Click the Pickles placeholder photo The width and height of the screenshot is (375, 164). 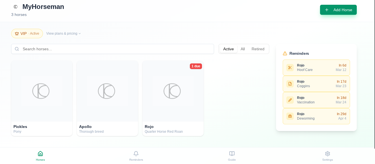[x=42, y=91]
